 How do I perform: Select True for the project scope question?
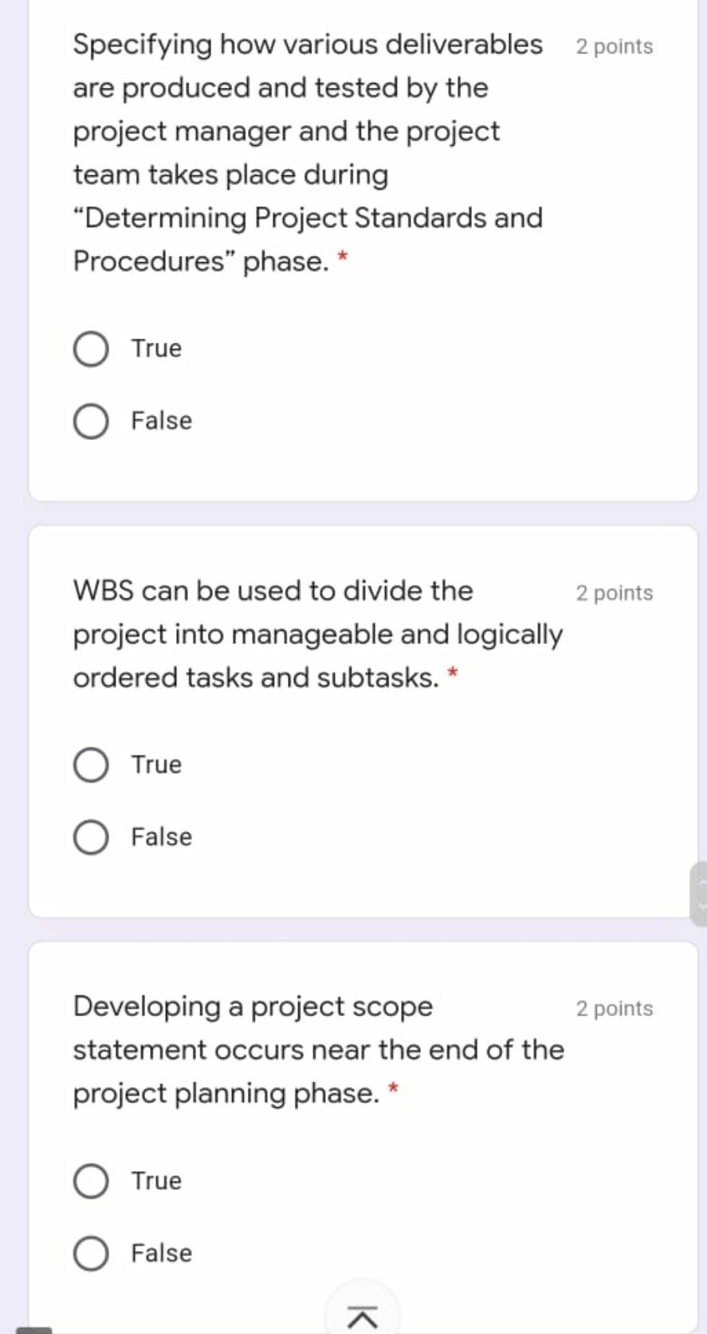coord(90,1182)
